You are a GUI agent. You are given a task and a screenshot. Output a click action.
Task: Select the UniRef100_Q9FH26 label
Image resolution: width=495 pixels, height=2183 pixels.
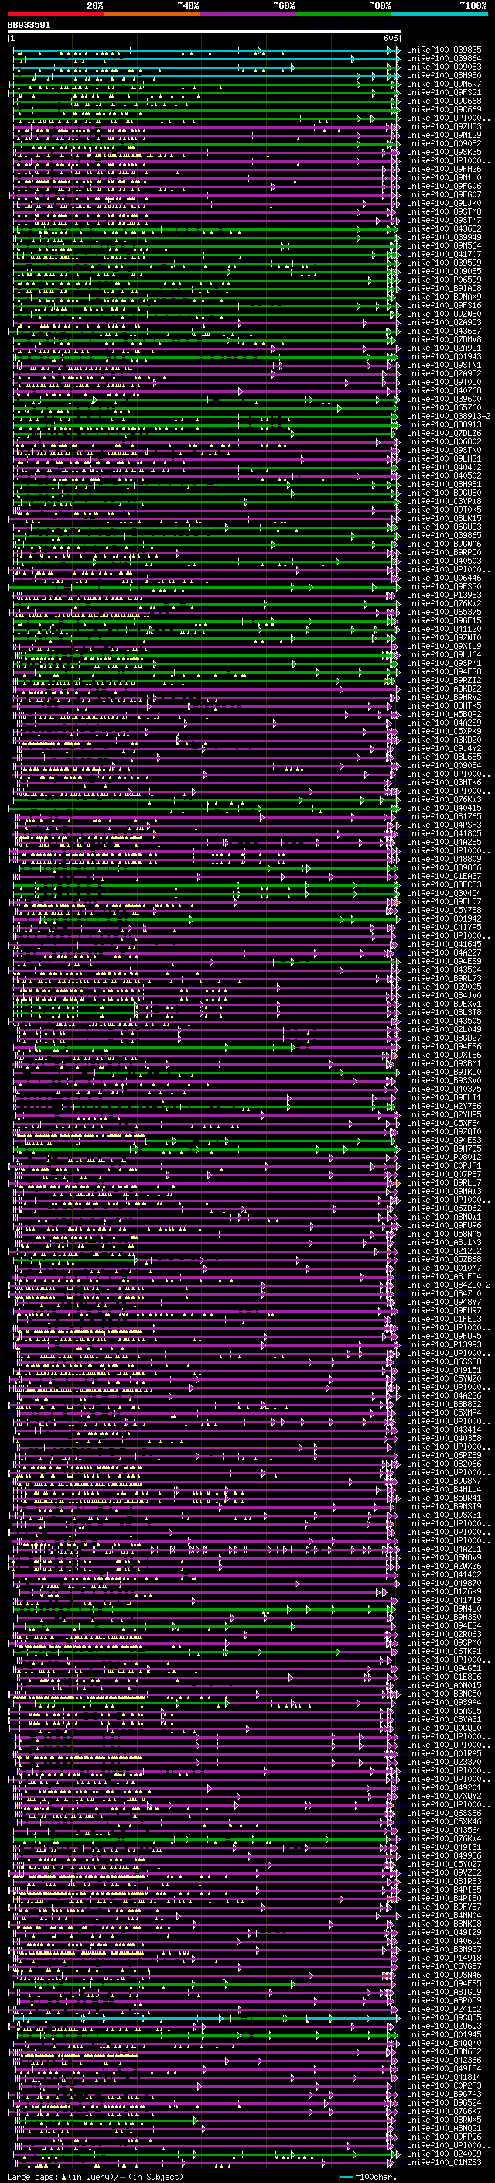pyautogui.click(x=444, y=170)
